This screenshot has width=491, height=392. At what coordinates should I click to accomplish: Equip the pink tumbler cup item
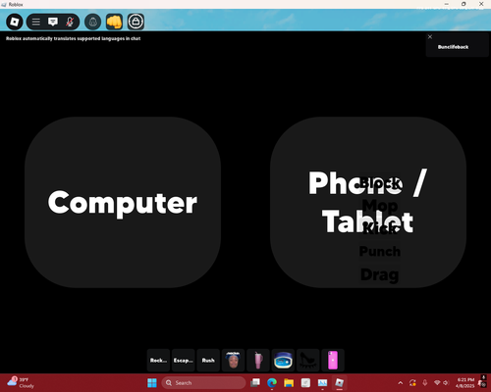(x=258, y=361)
